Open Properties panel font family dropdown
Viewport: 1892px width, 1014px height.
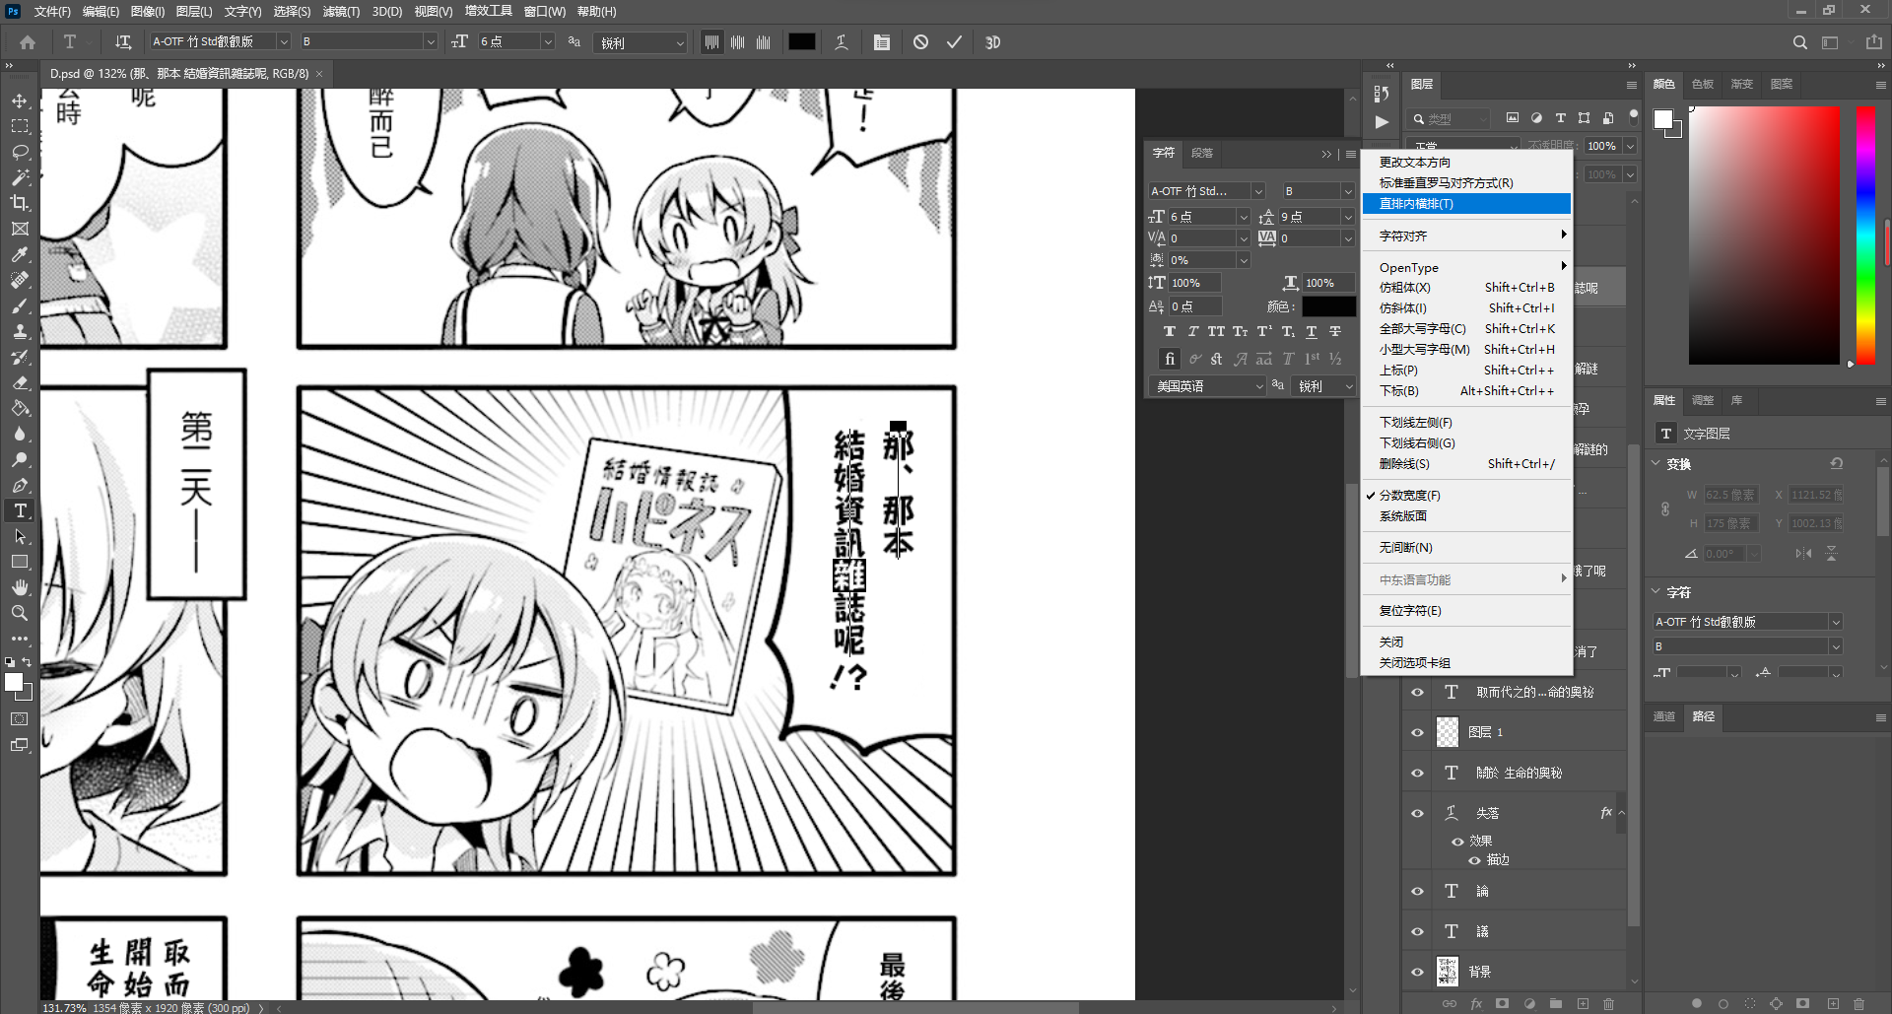point(1836,622)
